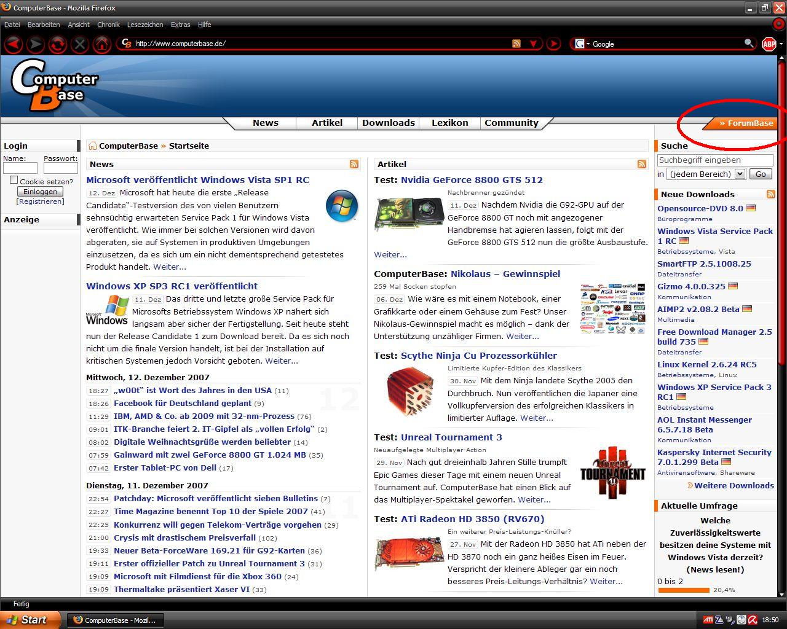This screenshot has height=629, width=787.
Task: Click the Unreal Tournament 3 logo thumbnail
Action: (612, 472)
